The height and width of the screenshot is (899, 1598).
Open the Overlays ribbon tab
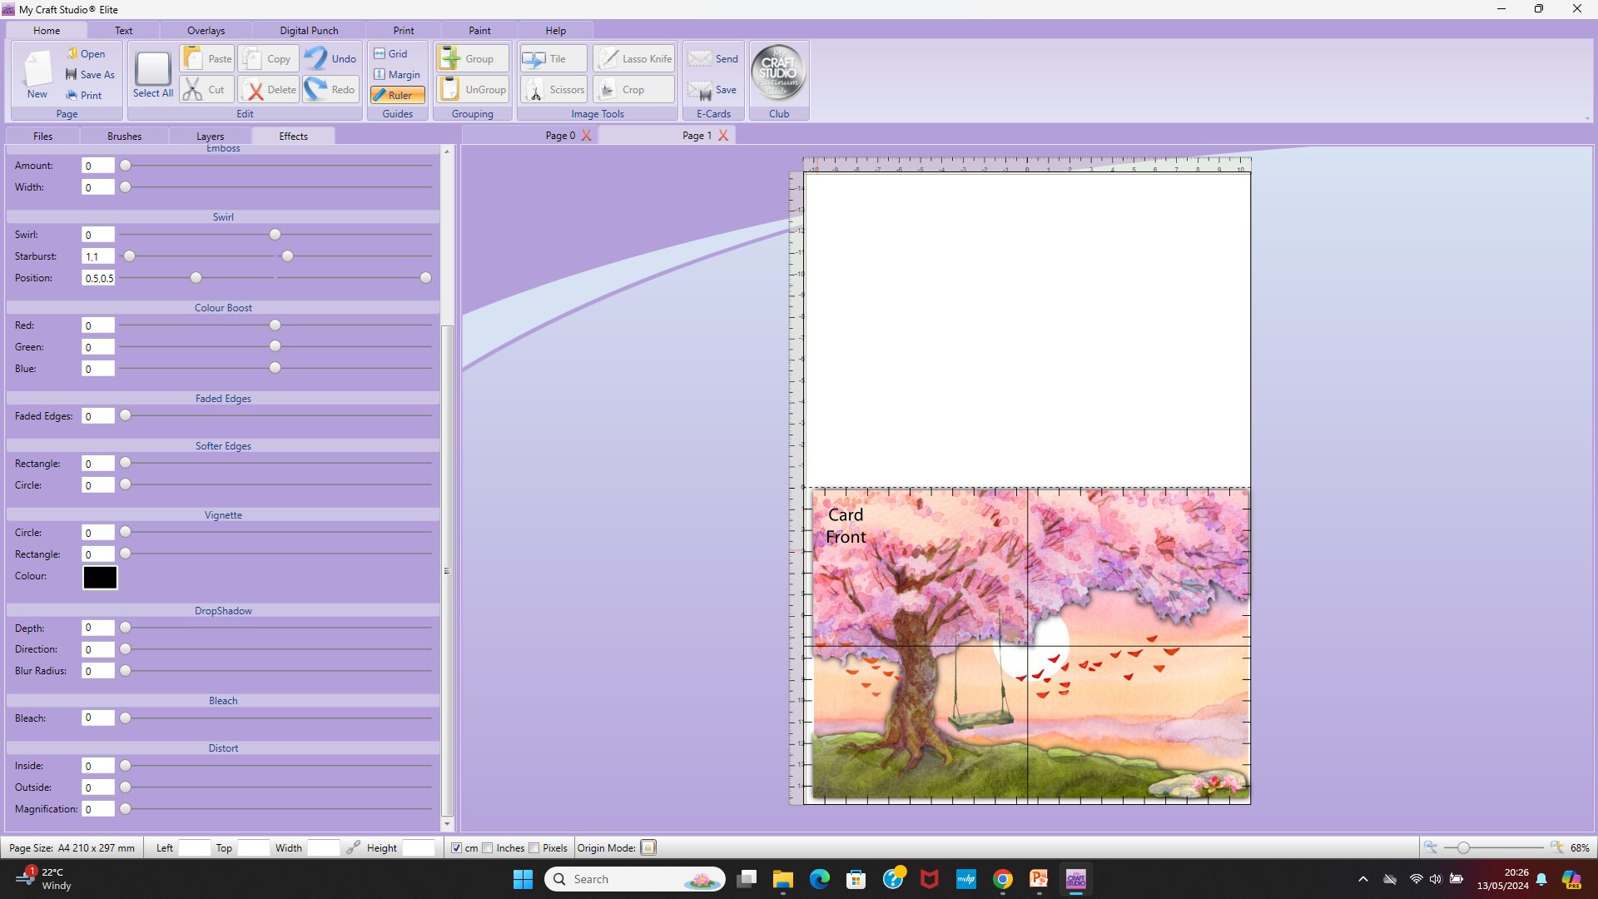click(206, 31)
